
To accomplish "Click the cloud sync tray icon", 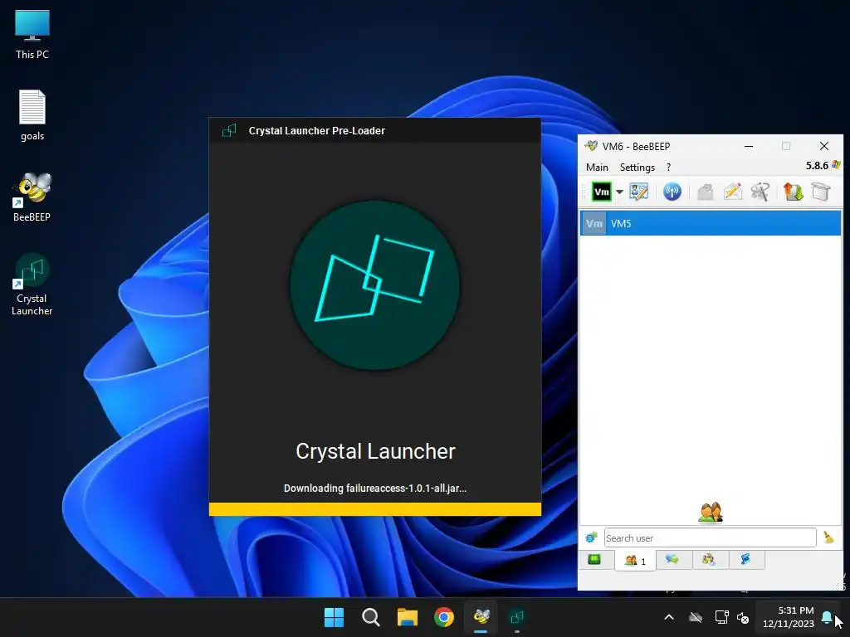I will point(696,617).
